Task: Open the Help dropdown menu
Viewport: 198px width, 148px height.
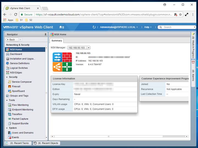Action: pos(148,27)
